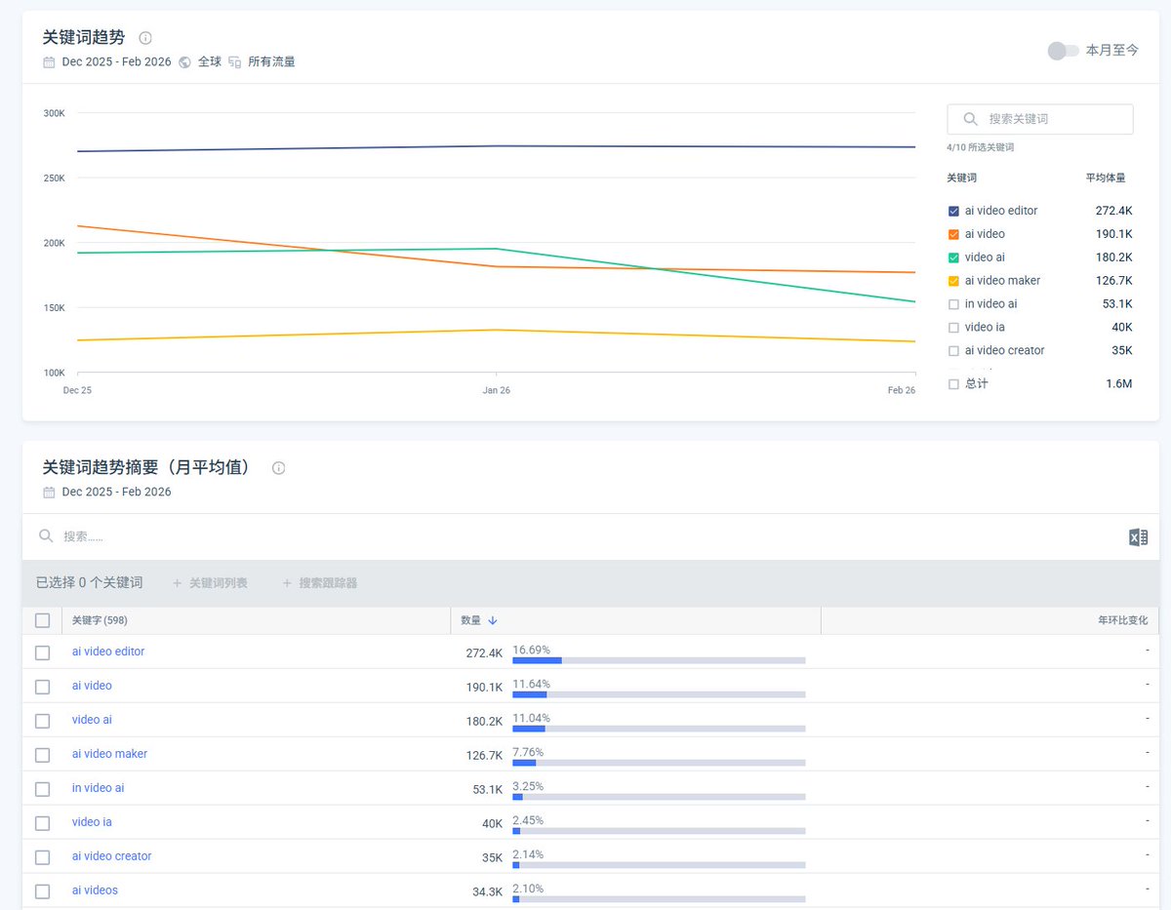
Task: Open the video ai keyword link in the table
Action: click(x=92, y=720)
